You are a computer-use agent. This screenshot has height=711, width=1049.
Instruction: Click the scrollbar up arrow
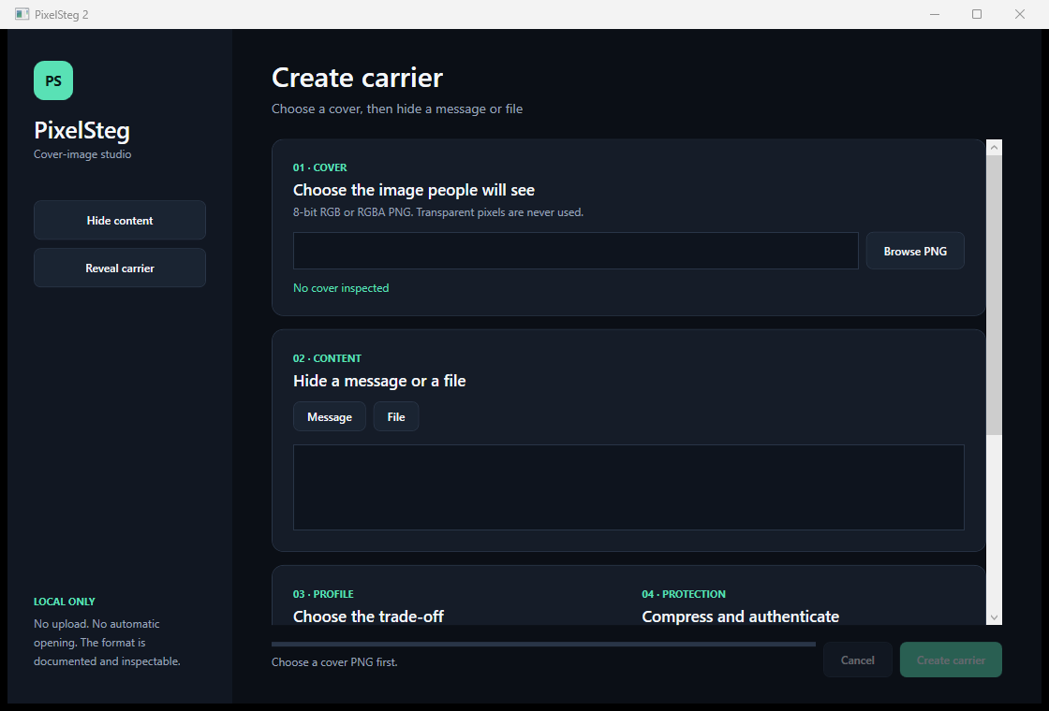(x=994, y=148)
